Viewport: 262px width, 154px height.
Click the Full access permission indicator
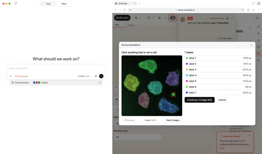pos(21,76)
